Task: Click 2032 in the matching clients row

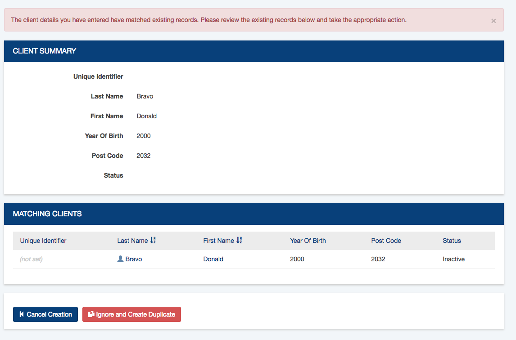Action: (x=378, y=259)
